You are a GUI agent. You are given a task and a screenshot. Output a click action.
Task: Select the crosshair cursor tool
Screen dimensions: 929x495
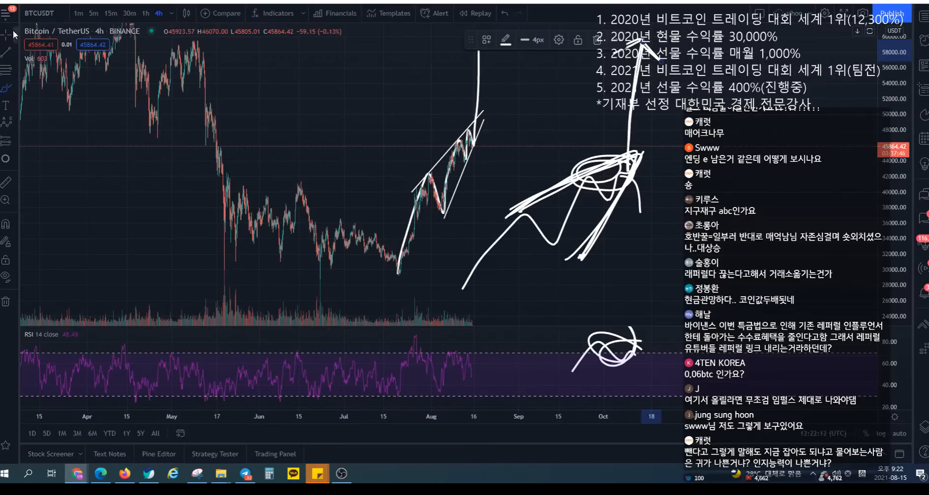click(x=6, y=34)
